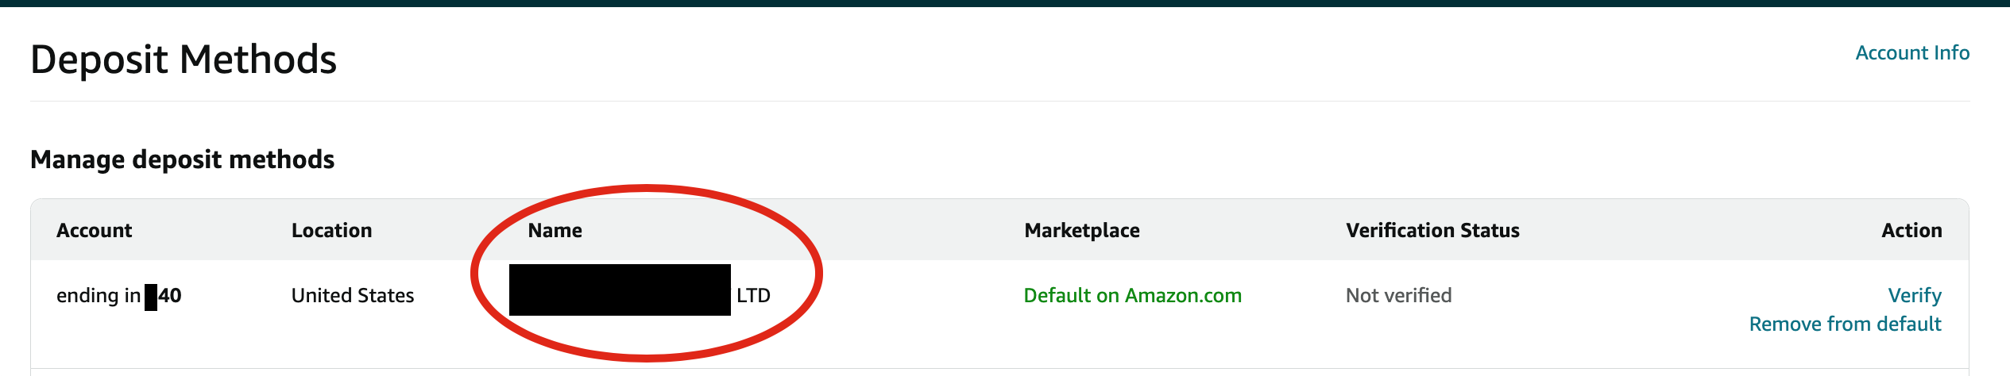Click Verify for the deposit method

point(1915,296)
